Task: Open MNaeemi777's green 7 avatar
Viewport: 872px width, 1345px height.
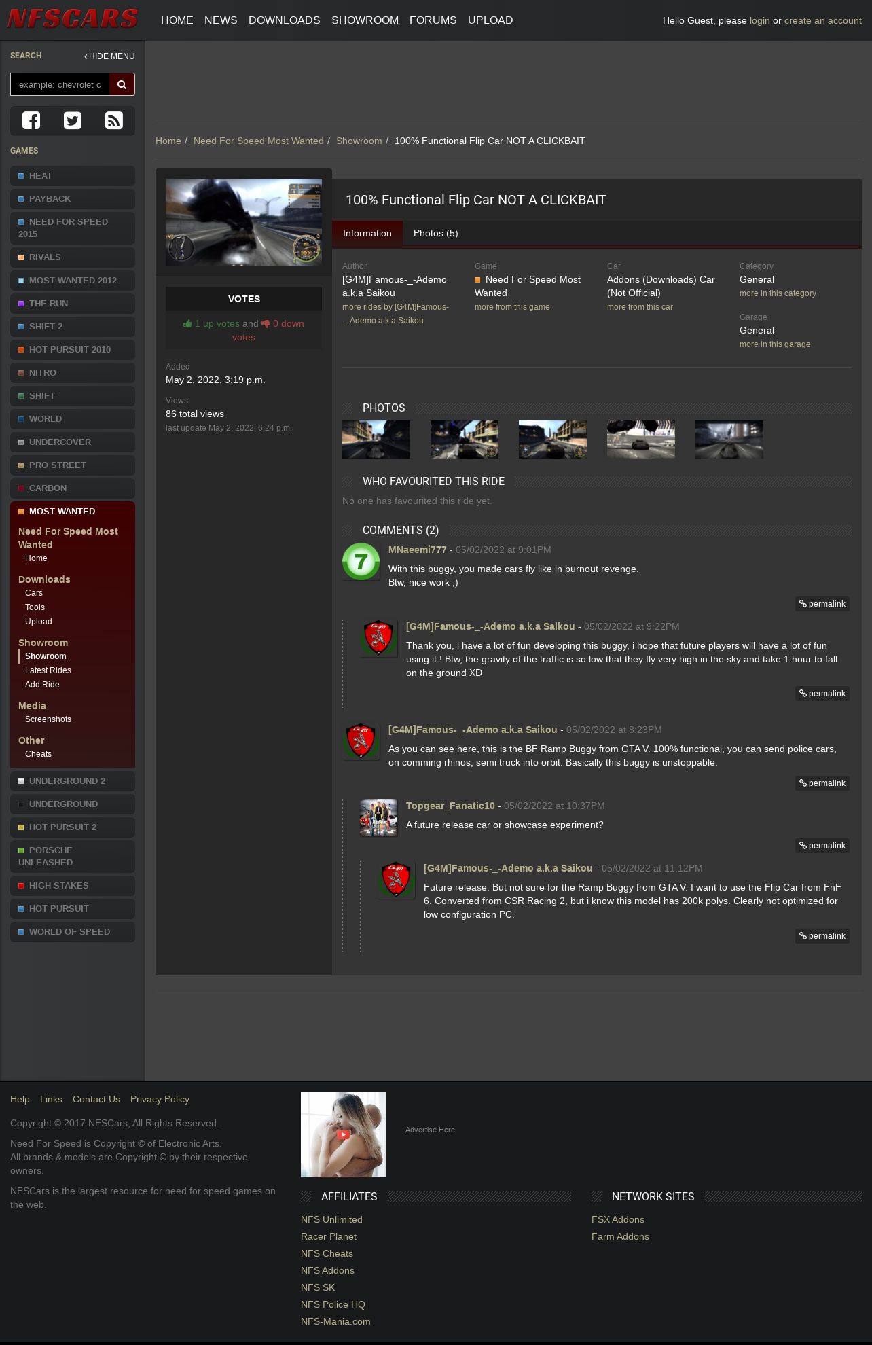Action: coord(361,561)
